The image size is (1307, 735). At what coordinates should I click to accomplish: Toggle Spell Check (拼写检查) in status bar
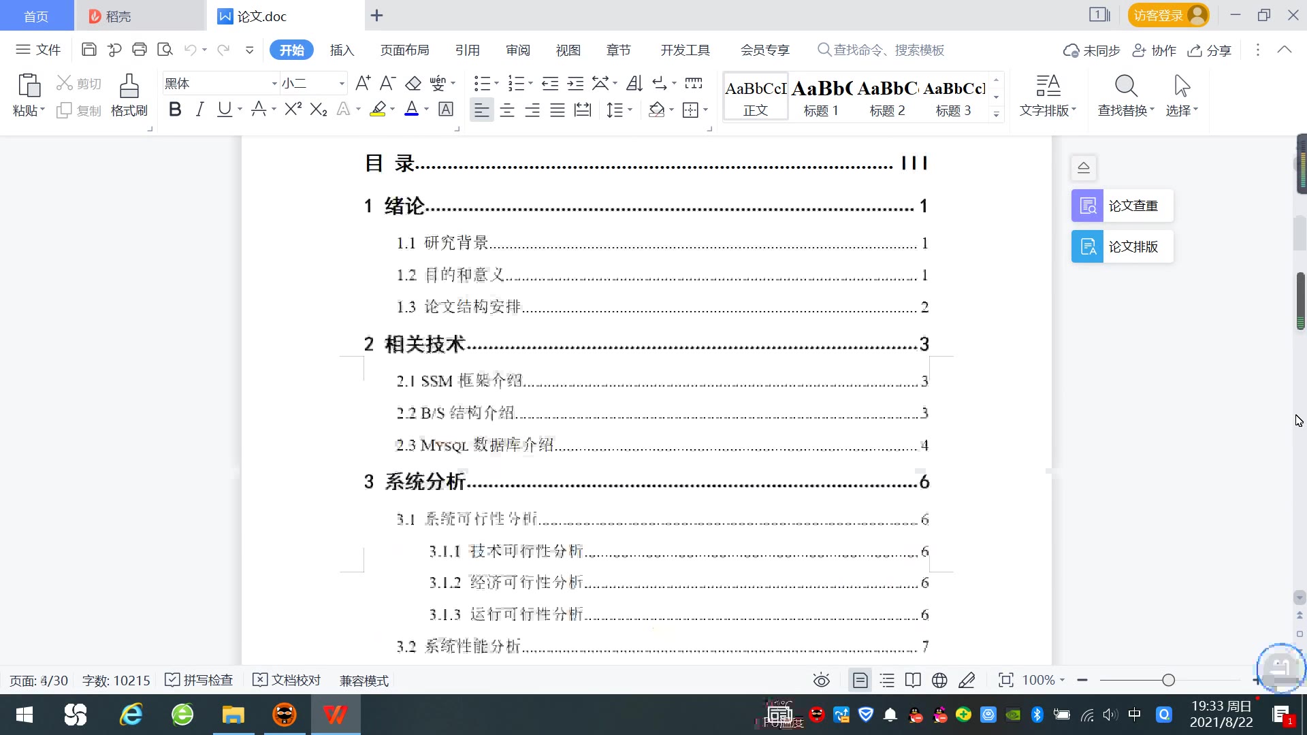tap(199, 680)
